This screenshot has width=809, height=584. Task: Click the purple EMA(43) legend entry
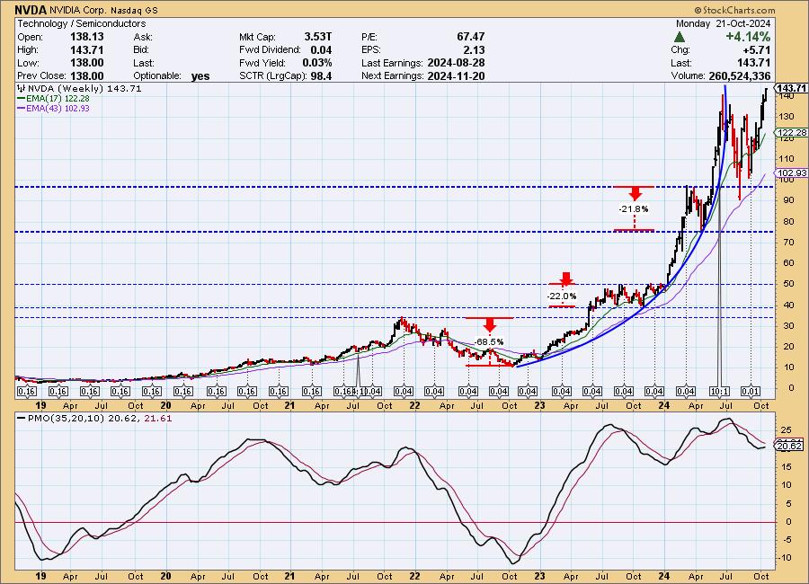(x=54, y=109)
